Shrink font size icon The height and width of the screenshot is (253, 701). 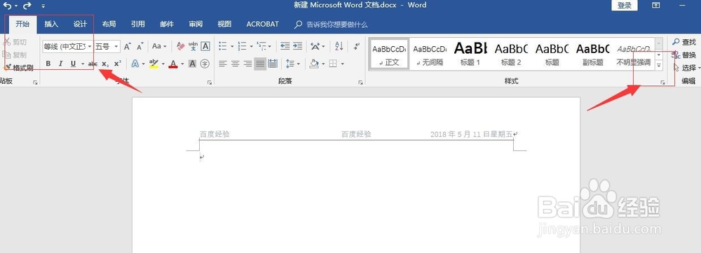coord(140,46)
